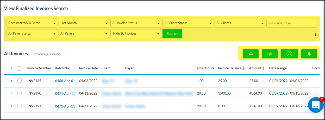Select the checkbox for invoice INV2165

click(x=19, y=81)
